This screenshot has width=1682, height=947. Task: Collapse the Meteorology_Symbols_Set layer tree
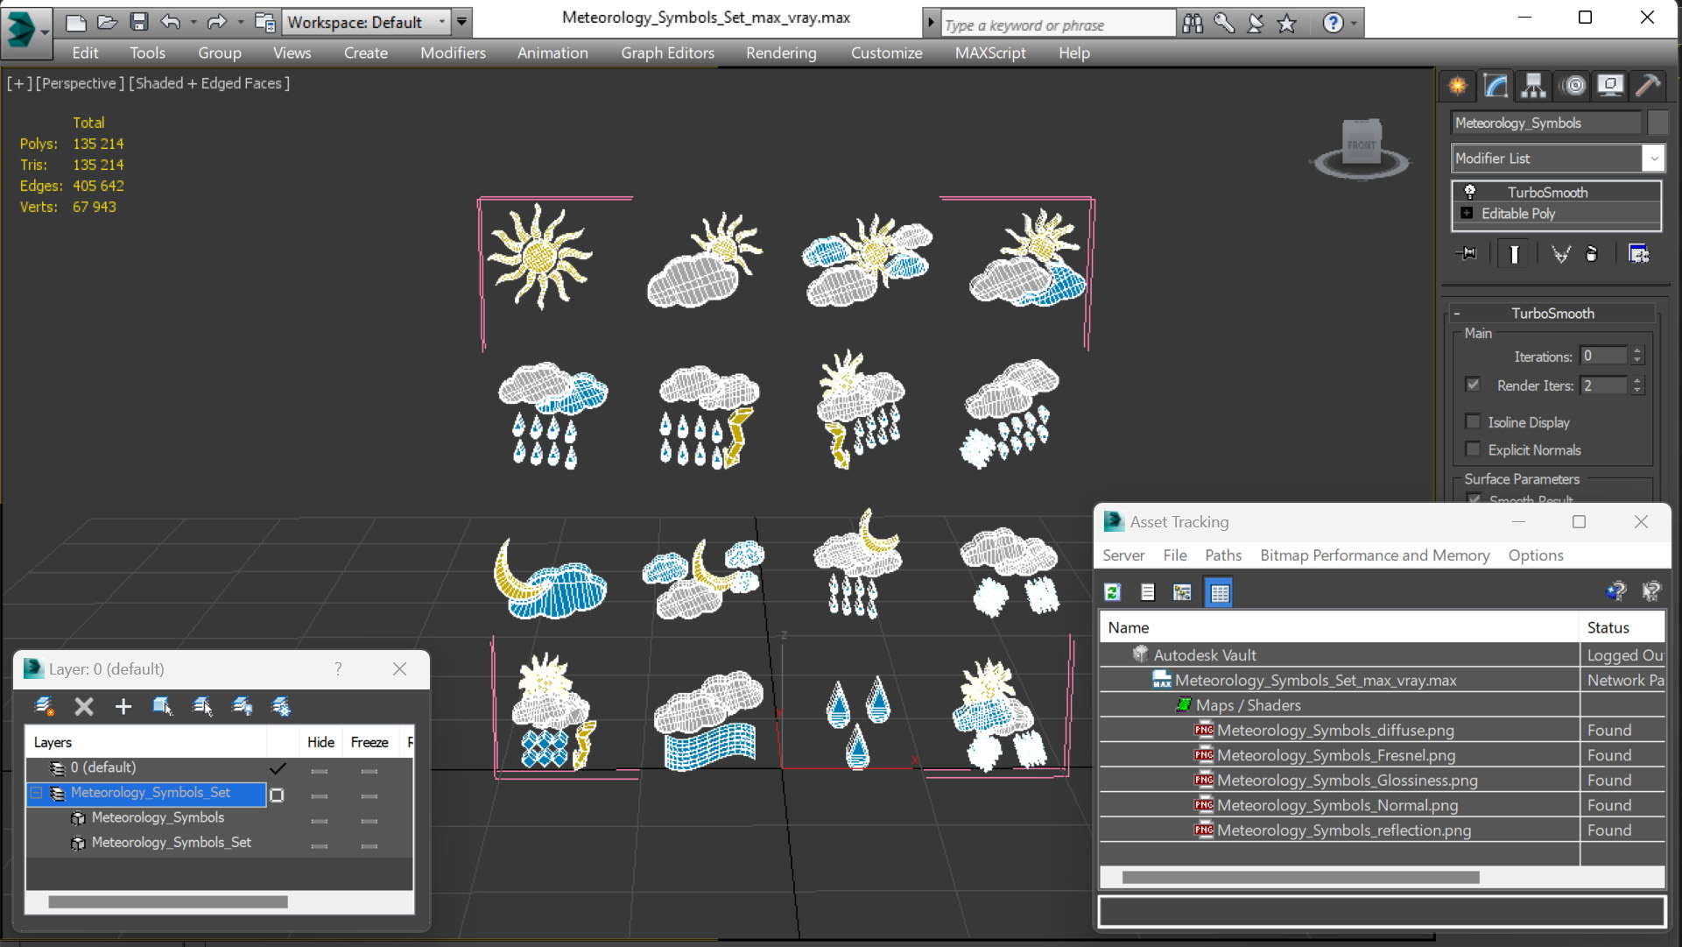(x=37, y=793)
